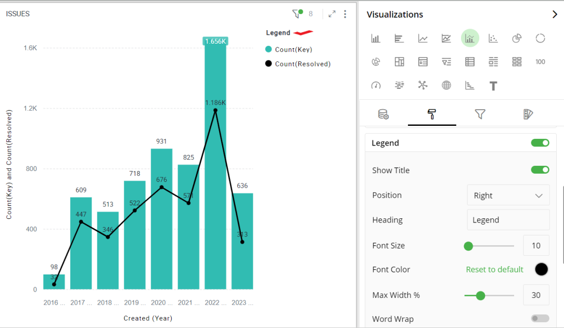Click the filter count '8' beside filter icon
The height and width of the screenshot is (328, 564).
[x=311, y=14]
